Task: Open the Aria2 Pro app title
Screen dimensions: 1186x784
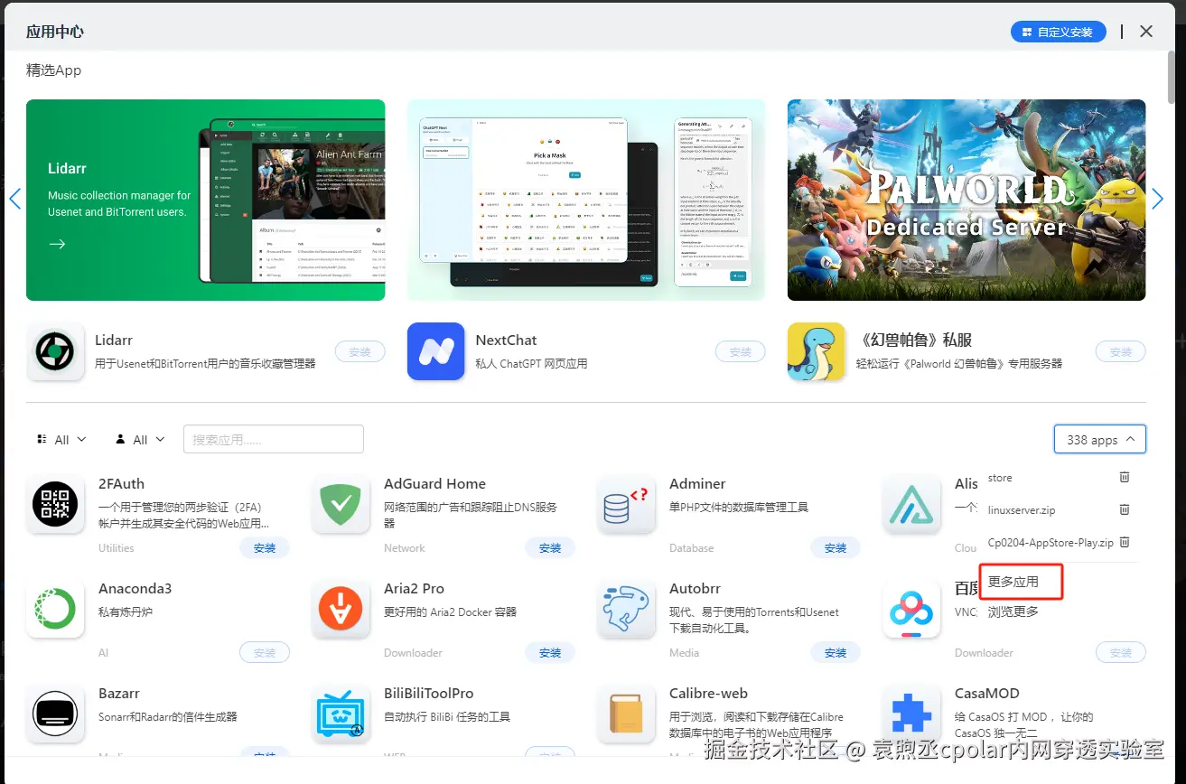Action: pos(414,588)
